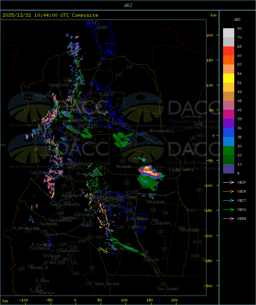Click the timestamp 2025/12/21 10:44:00 UTC Composite
This screenshot has width=256, height=305.
click(x=50, y=15)
